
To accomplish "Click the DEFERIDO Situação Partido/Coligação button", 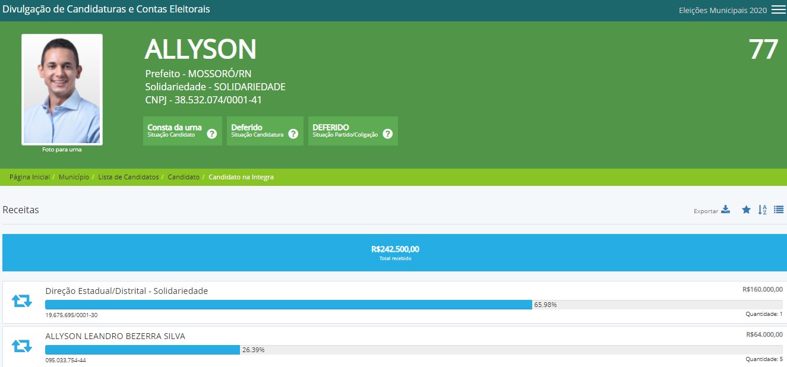I will (353, 131).
